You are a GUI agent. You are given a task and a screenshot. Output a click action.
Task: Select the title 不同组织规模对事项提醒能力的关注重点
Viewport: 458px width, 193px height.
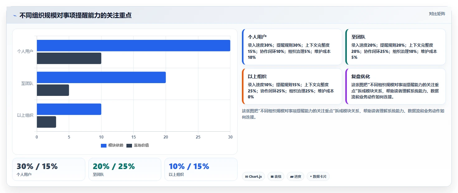75,16
